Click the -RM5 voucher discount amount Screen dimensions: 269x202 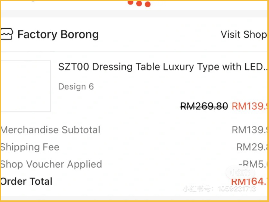click(253, 164)
